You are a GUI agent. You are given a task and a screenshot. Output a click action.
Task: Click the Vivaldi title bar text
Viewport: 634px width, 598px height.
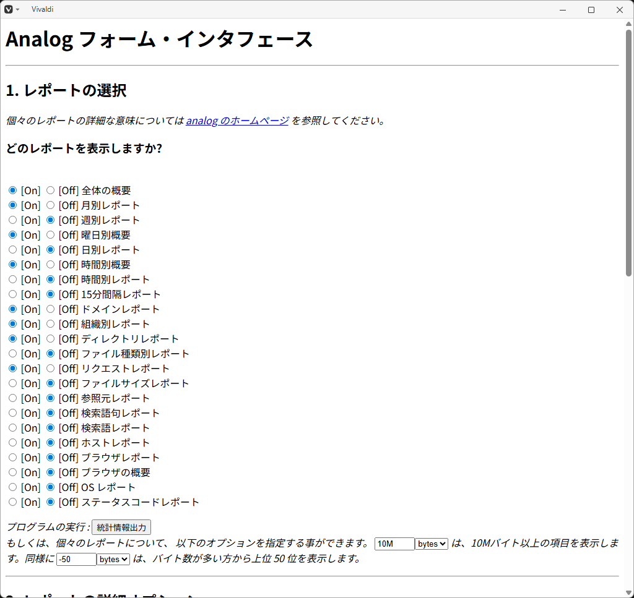pos(43,9)
